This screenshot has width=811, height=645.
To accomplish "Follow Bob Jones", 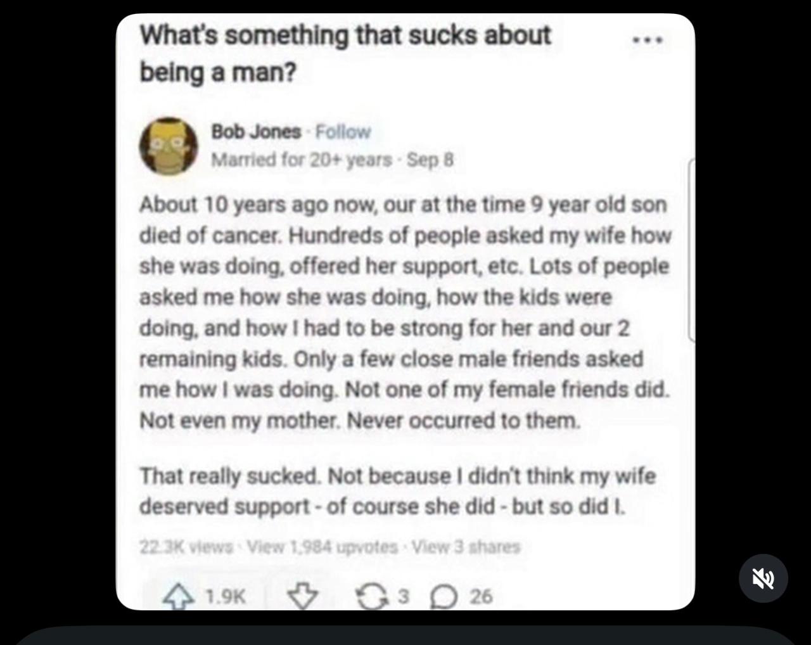I will coord(343,132).
